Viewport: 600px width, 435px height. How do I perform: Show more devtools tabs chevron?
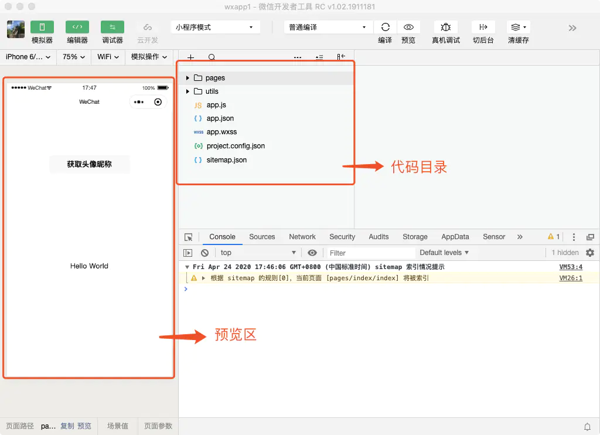coord(520,237)
